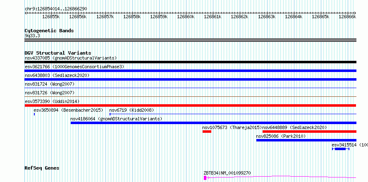Click the 126858k ruler tick label

[132, 17]
